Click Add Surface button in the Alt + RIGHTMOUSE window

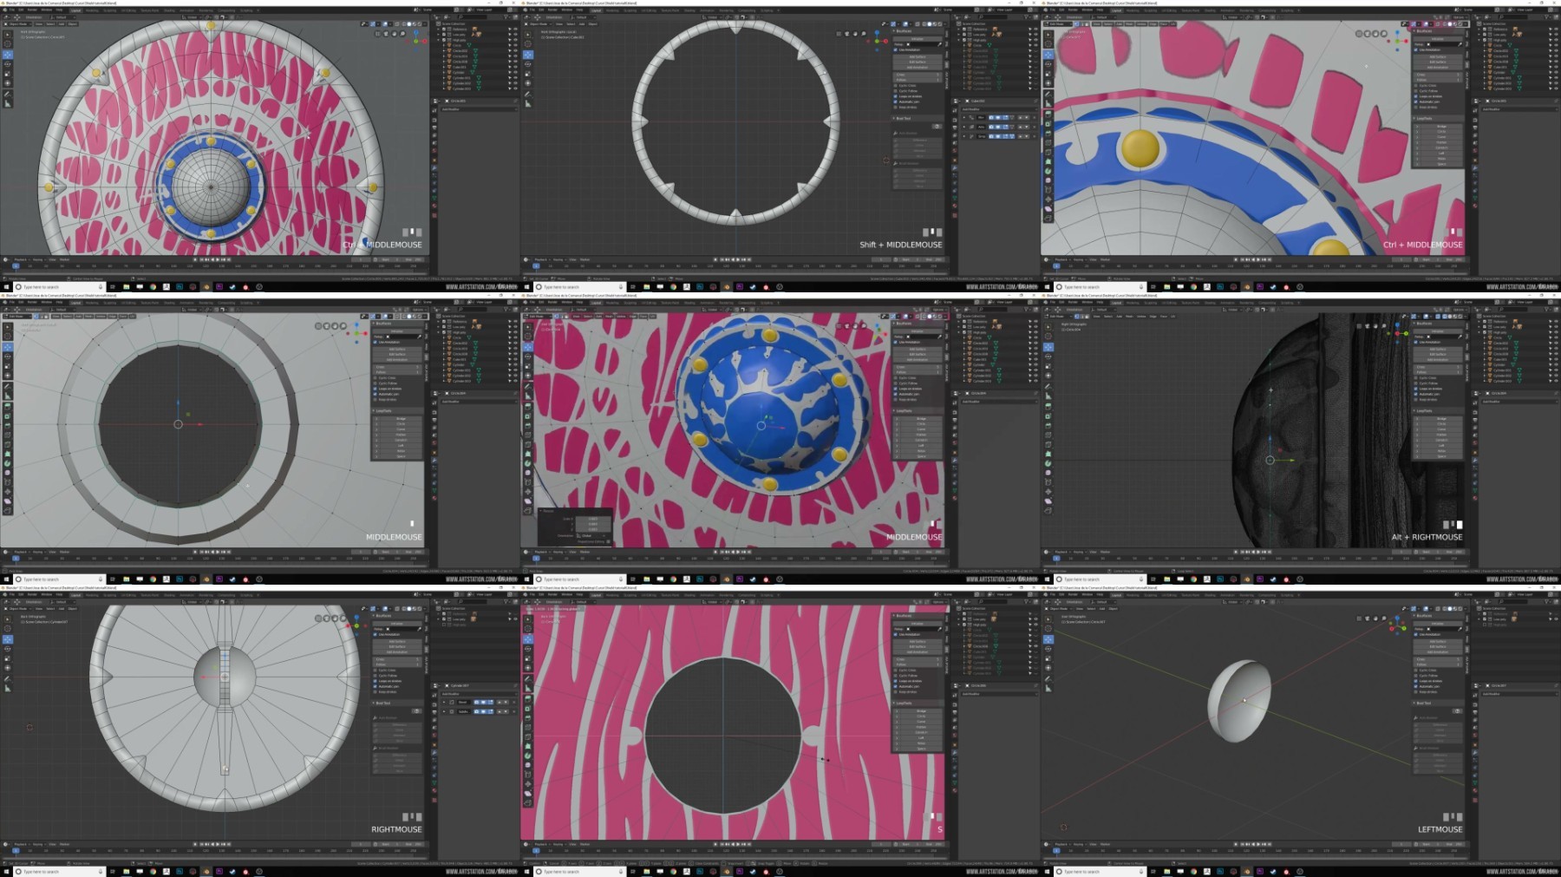pyautogui.click(x=1437, y=349)
